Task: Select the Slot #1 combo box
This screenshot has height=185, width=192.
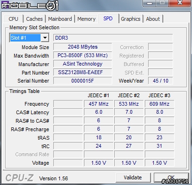Action: pos(29,38)
